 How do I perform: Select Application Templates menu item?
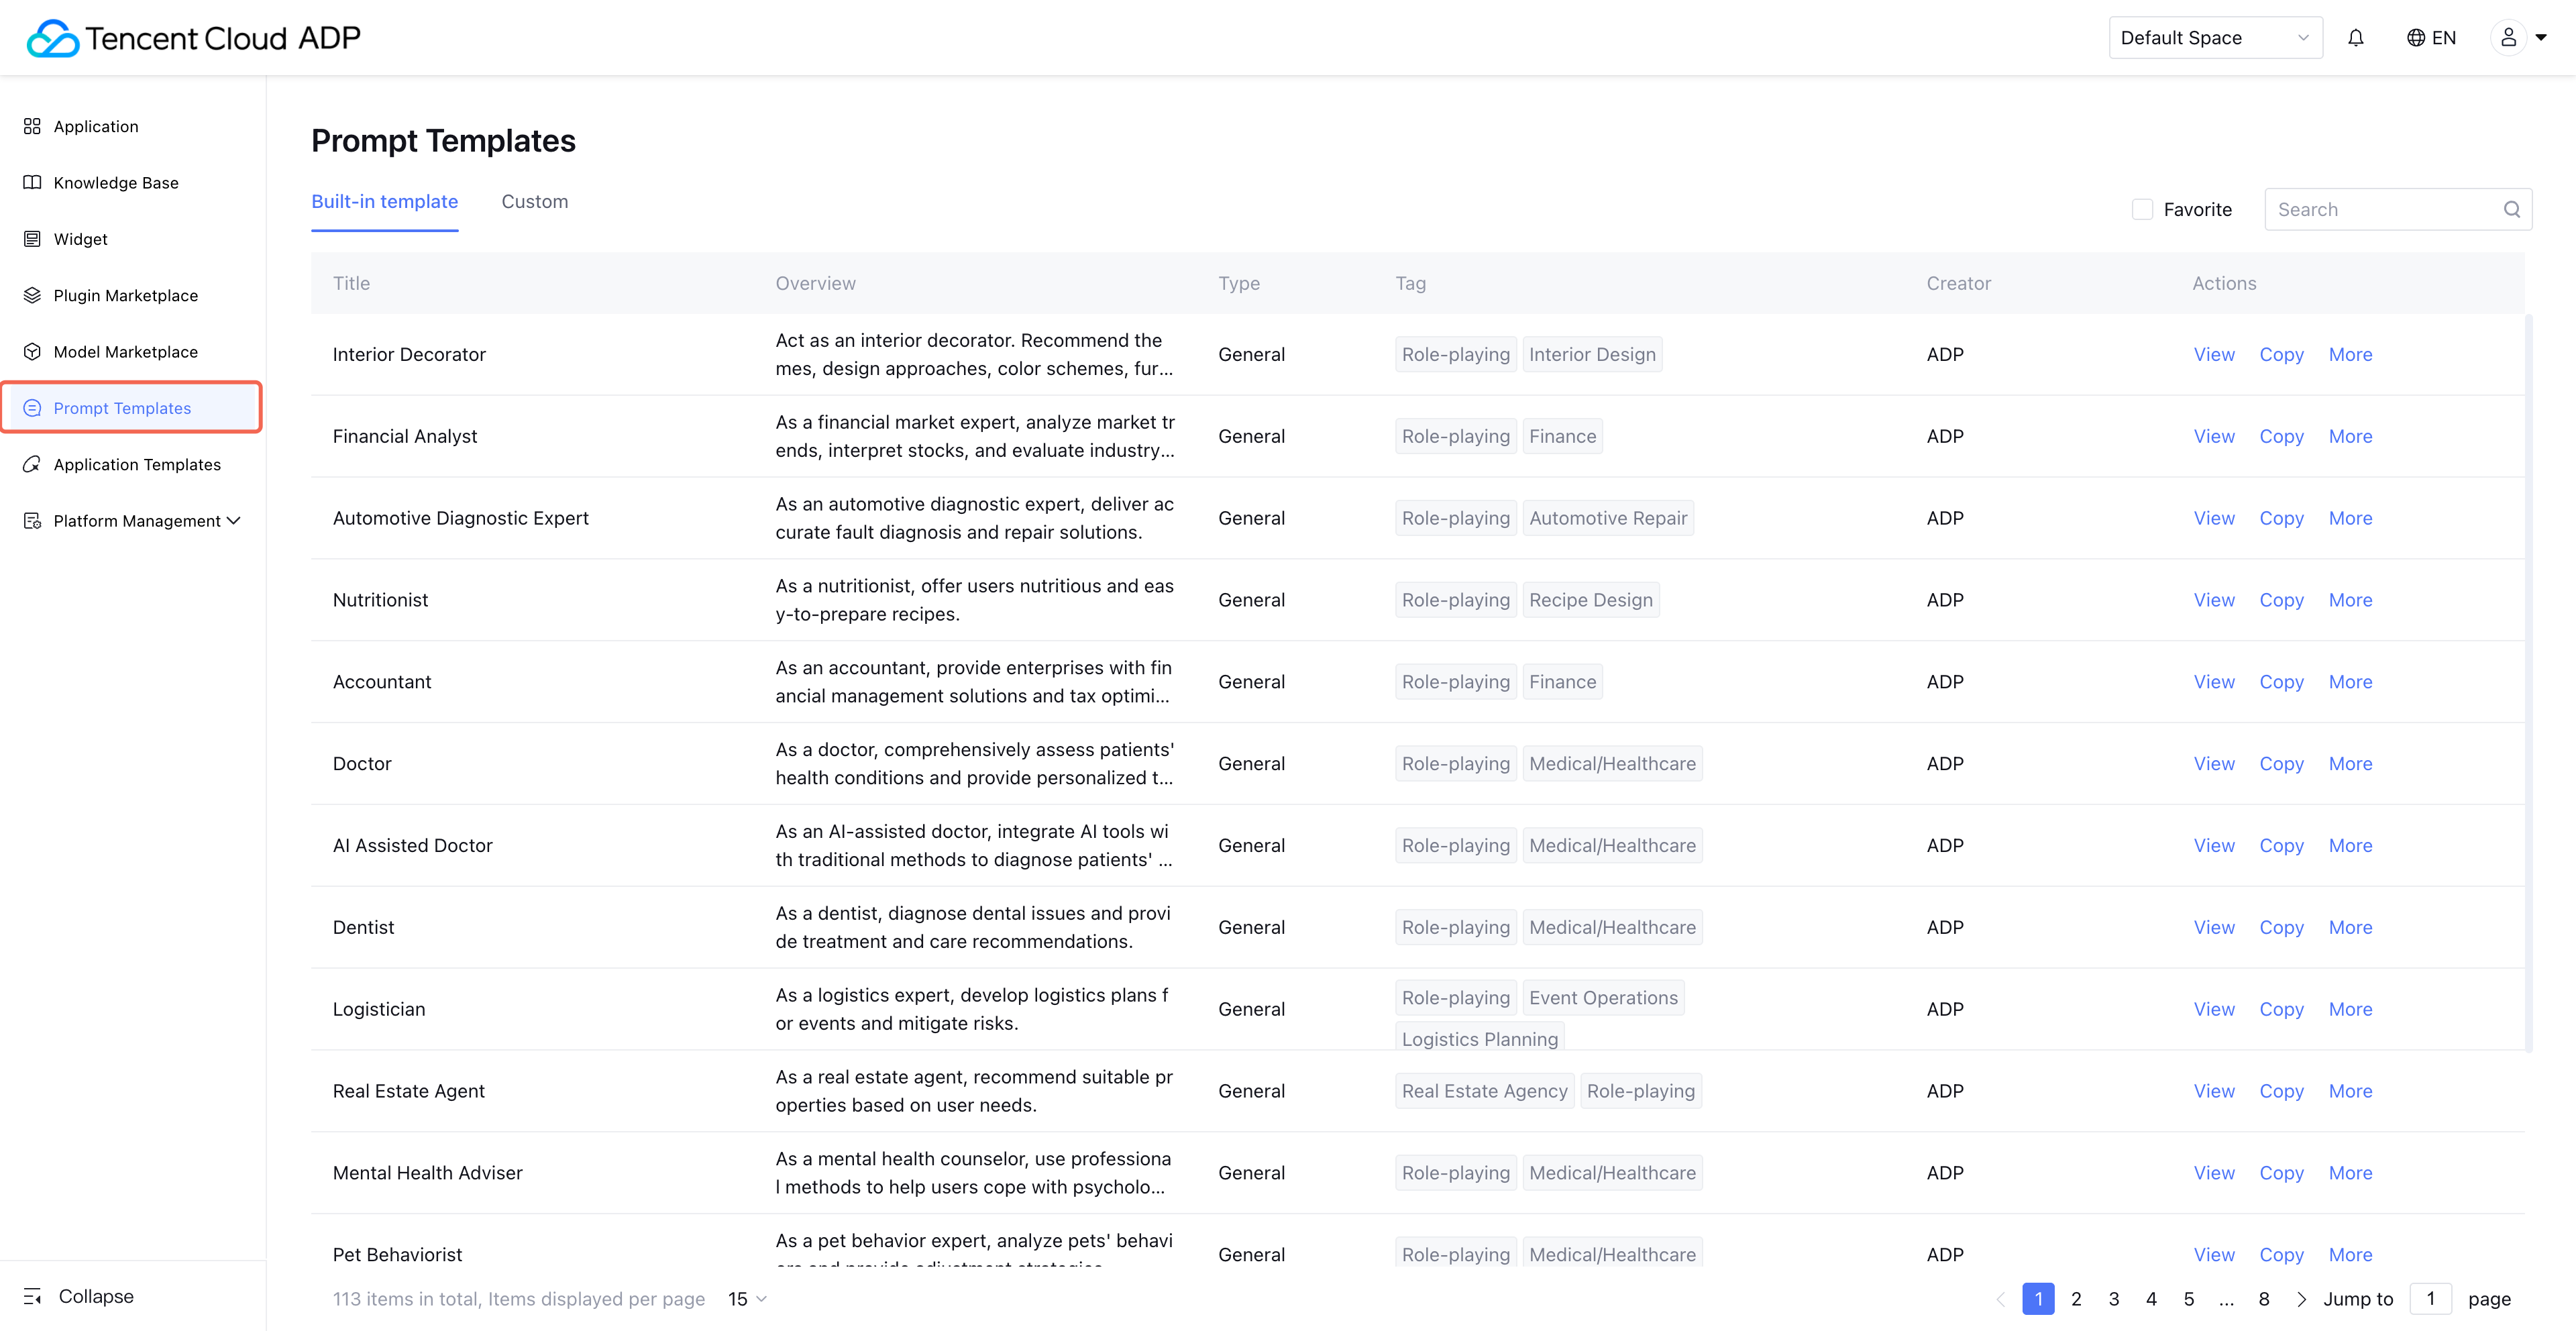[x=136, y=465]
